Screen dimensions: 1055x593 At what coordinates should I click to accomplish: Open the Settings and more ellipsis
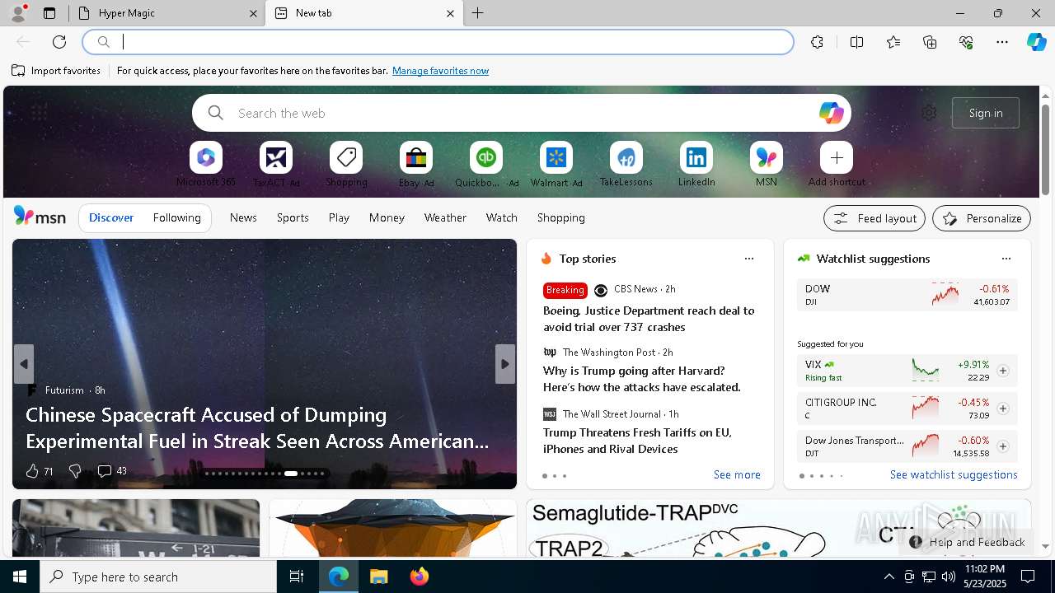[x=1002, y=42]
